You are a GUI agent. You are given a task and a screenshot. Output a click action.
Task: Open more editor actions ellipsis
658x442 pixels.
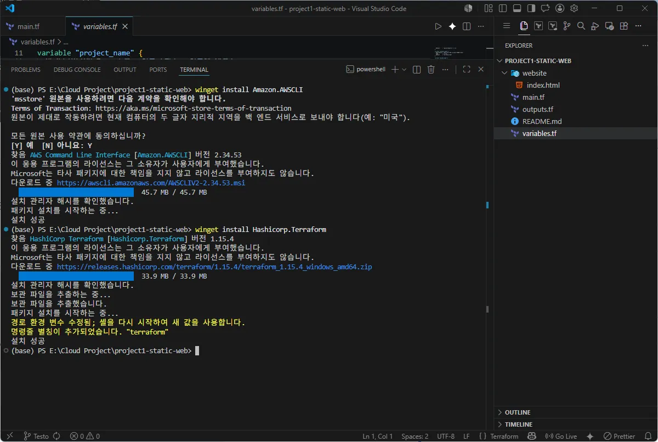[481, 26]
